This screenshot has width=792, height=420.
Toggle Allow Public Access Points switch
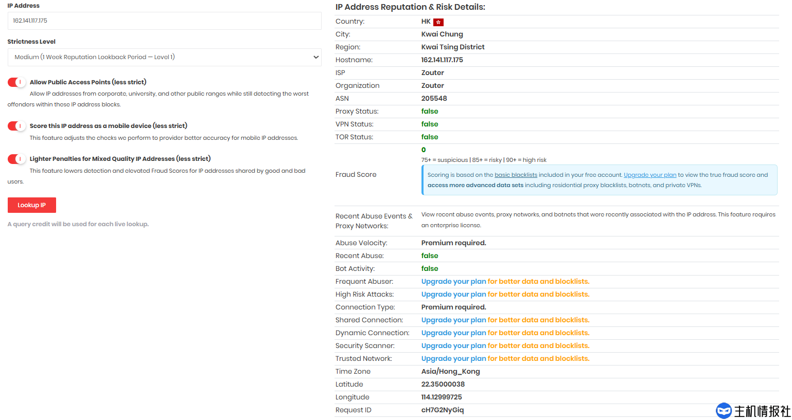pos(16,82)
